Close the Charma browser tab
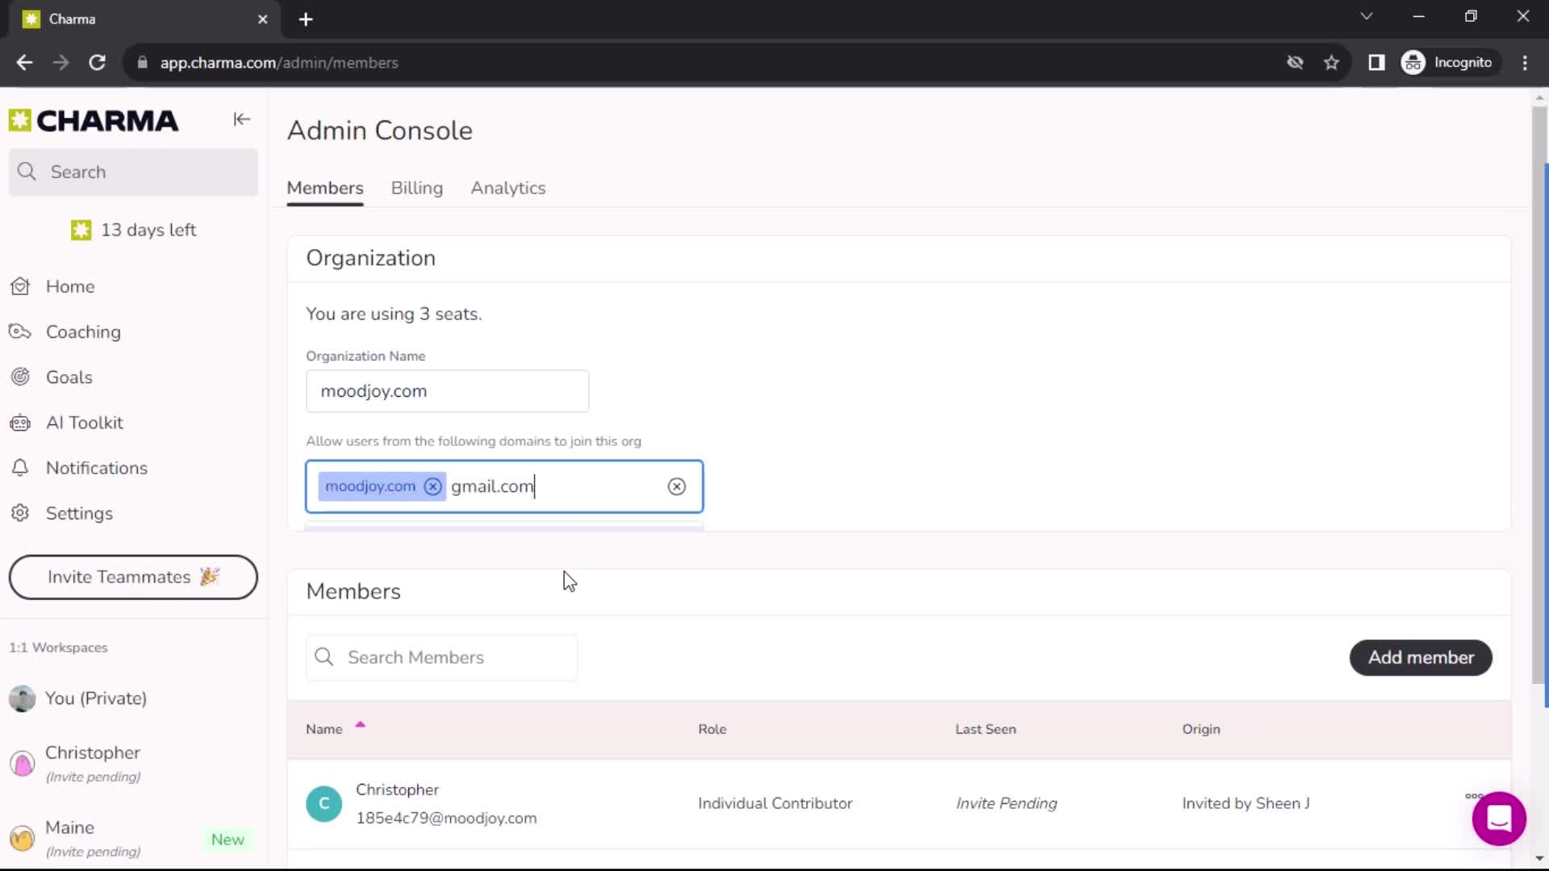The width and height of the screenshot is (1549, 871). [262, 19]
